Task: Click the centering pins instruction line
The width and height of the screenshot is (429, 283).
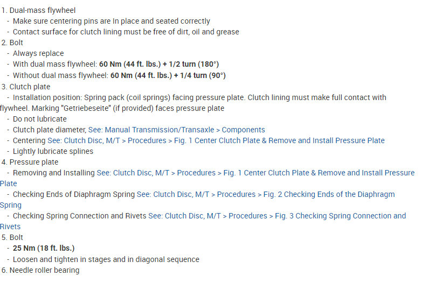Action: (111, 21)
